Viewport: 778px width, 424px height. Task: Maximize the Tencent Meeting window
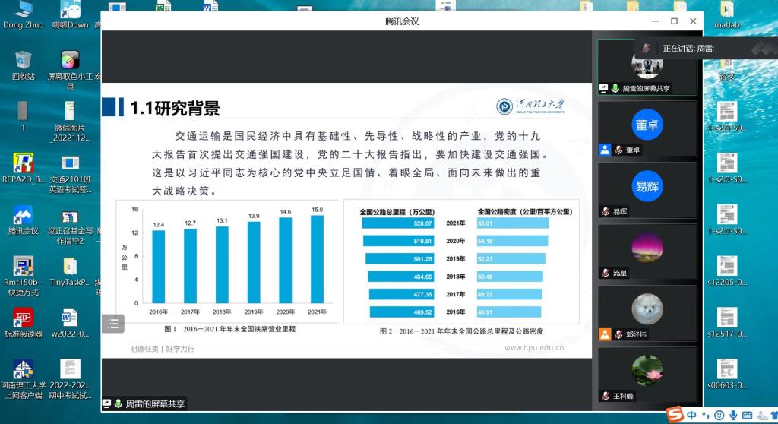coord(674,21)
